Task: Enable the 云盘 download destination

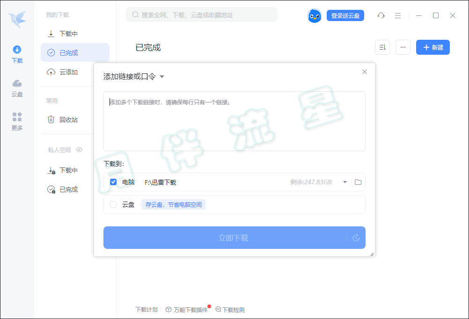Action: [x=113, y=204]
